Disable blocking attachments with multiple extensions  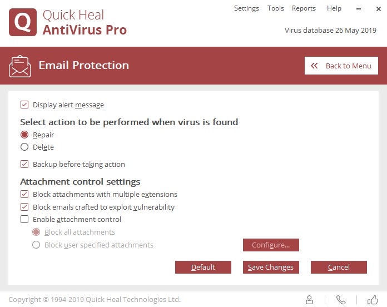[24, 195]
